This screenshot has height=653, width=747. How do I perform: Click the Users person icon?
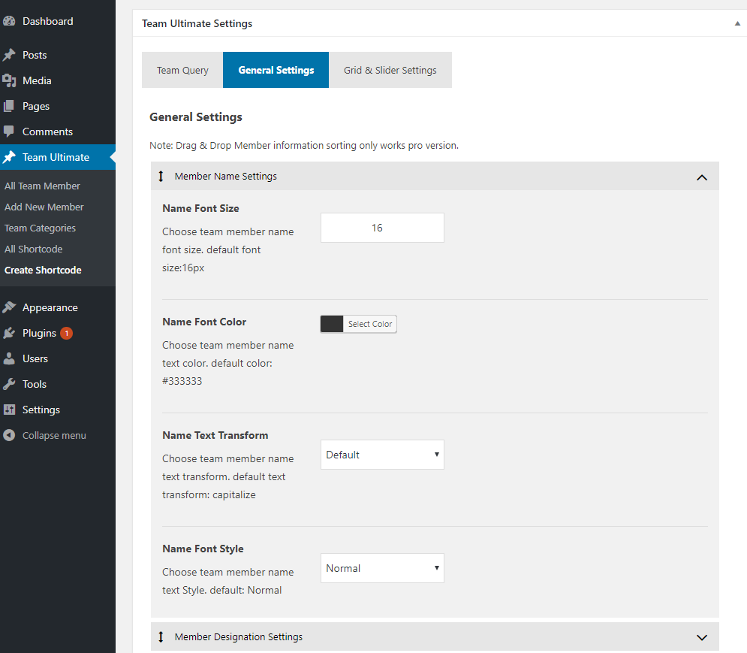click(x=9, y=358)
